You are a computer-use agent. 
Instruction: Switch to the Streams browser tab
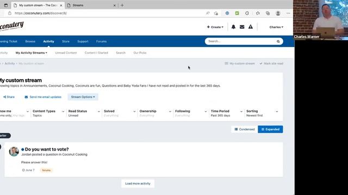(x=92, y=5)
